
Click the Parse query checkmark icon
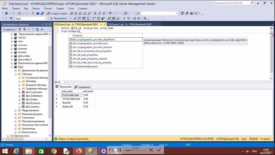(x=75, y=19)
